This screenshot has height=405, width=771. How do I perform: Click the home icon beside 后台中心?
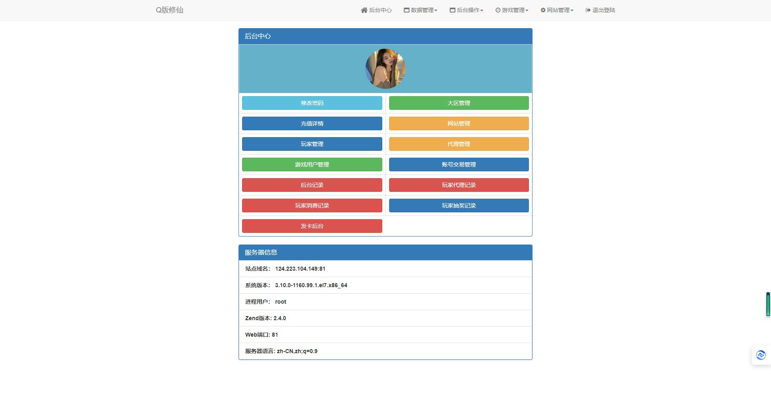pyautogui.click(x=364, y=10)
